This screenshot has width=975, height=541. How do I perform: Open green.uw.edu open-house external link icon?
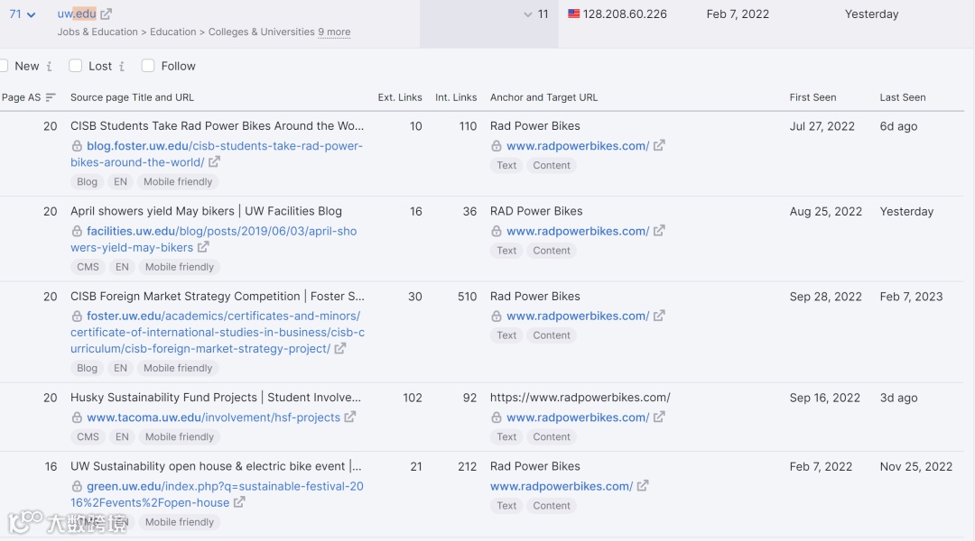click(239, 502)
